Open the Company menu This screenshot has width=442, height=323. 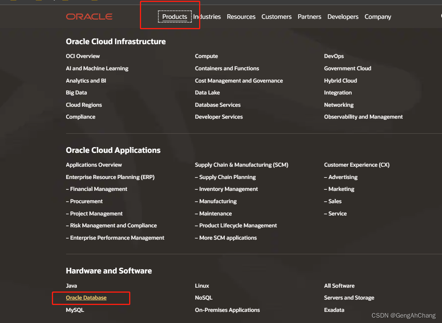[378, 17]
